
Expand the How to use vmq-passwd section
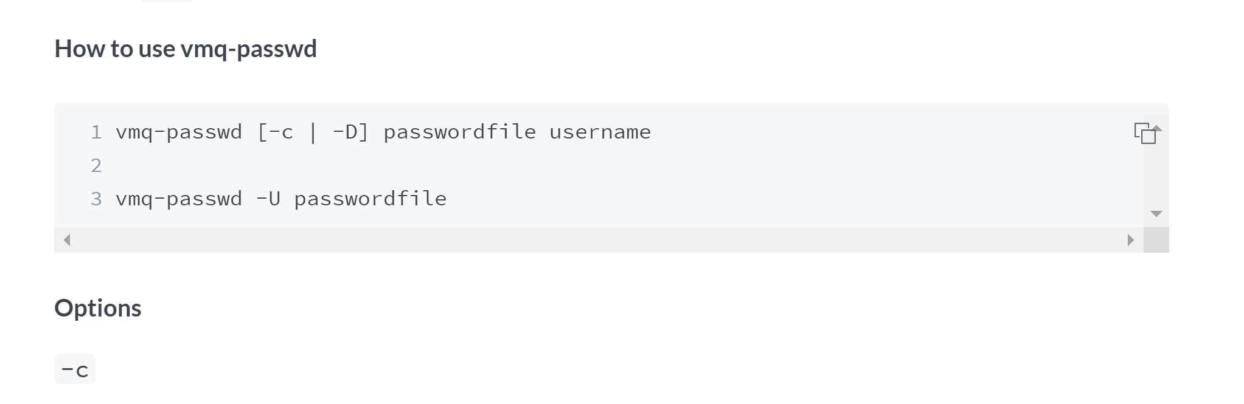(185, 49)
